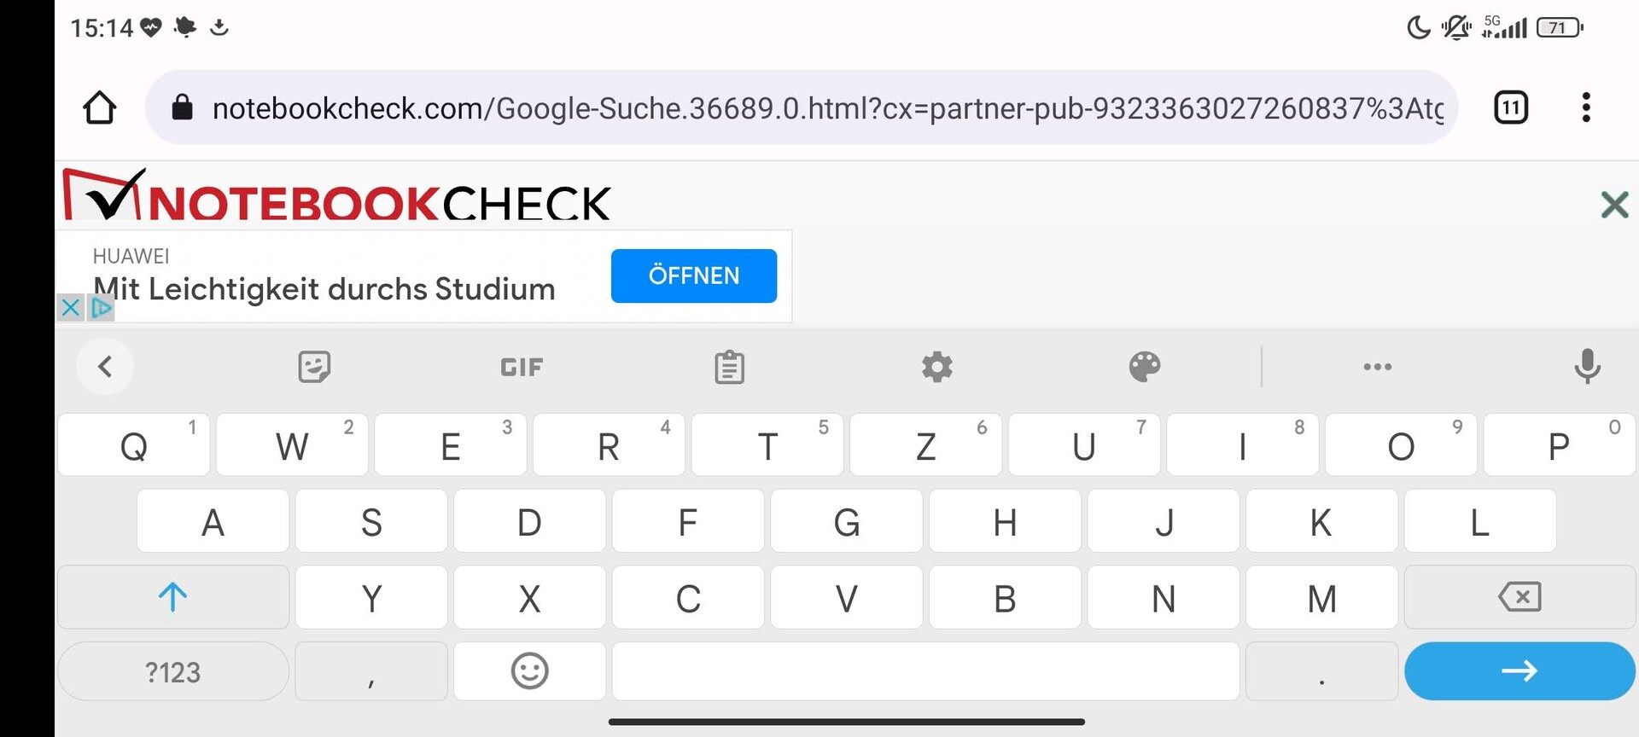Dismiss the Huawei ad via X icon

(71, 307)
